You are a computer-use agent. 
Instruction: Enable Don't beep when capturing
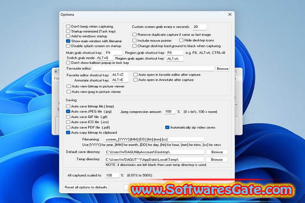68,26
